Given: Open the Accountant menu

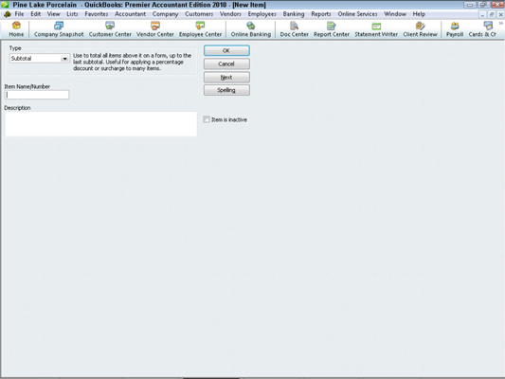Looking at the screenshot, I should point(130,14).
